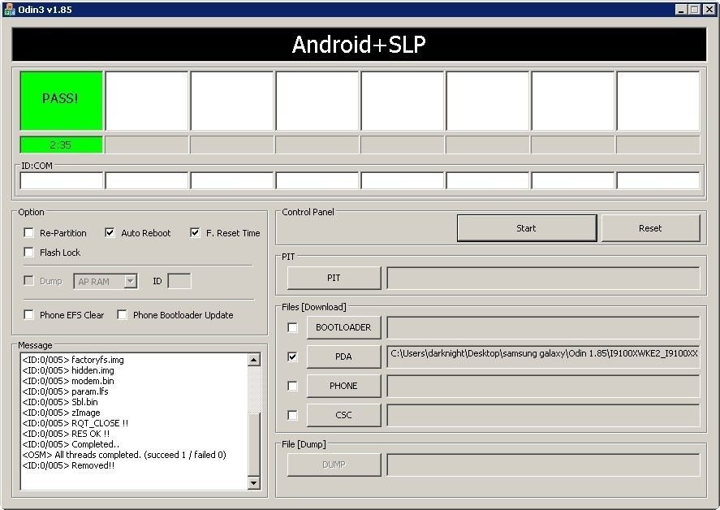Select the 'Sbl.bin' log line
The image size is (720, 510).
tap(60, 402)
